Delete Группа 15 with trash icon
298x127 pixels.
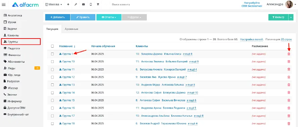coord(289,100)
